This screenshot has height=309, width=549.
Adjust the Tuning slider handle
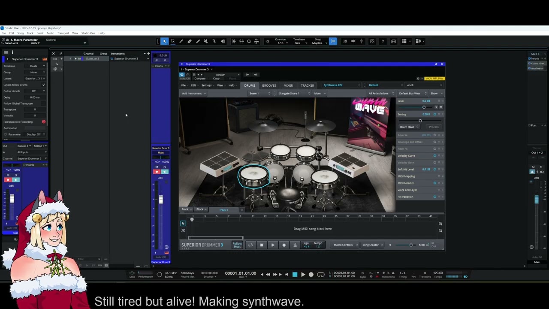420,121
